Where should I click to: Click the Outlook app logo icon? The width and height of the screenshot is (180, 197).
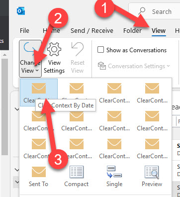(x=21, y=11)
